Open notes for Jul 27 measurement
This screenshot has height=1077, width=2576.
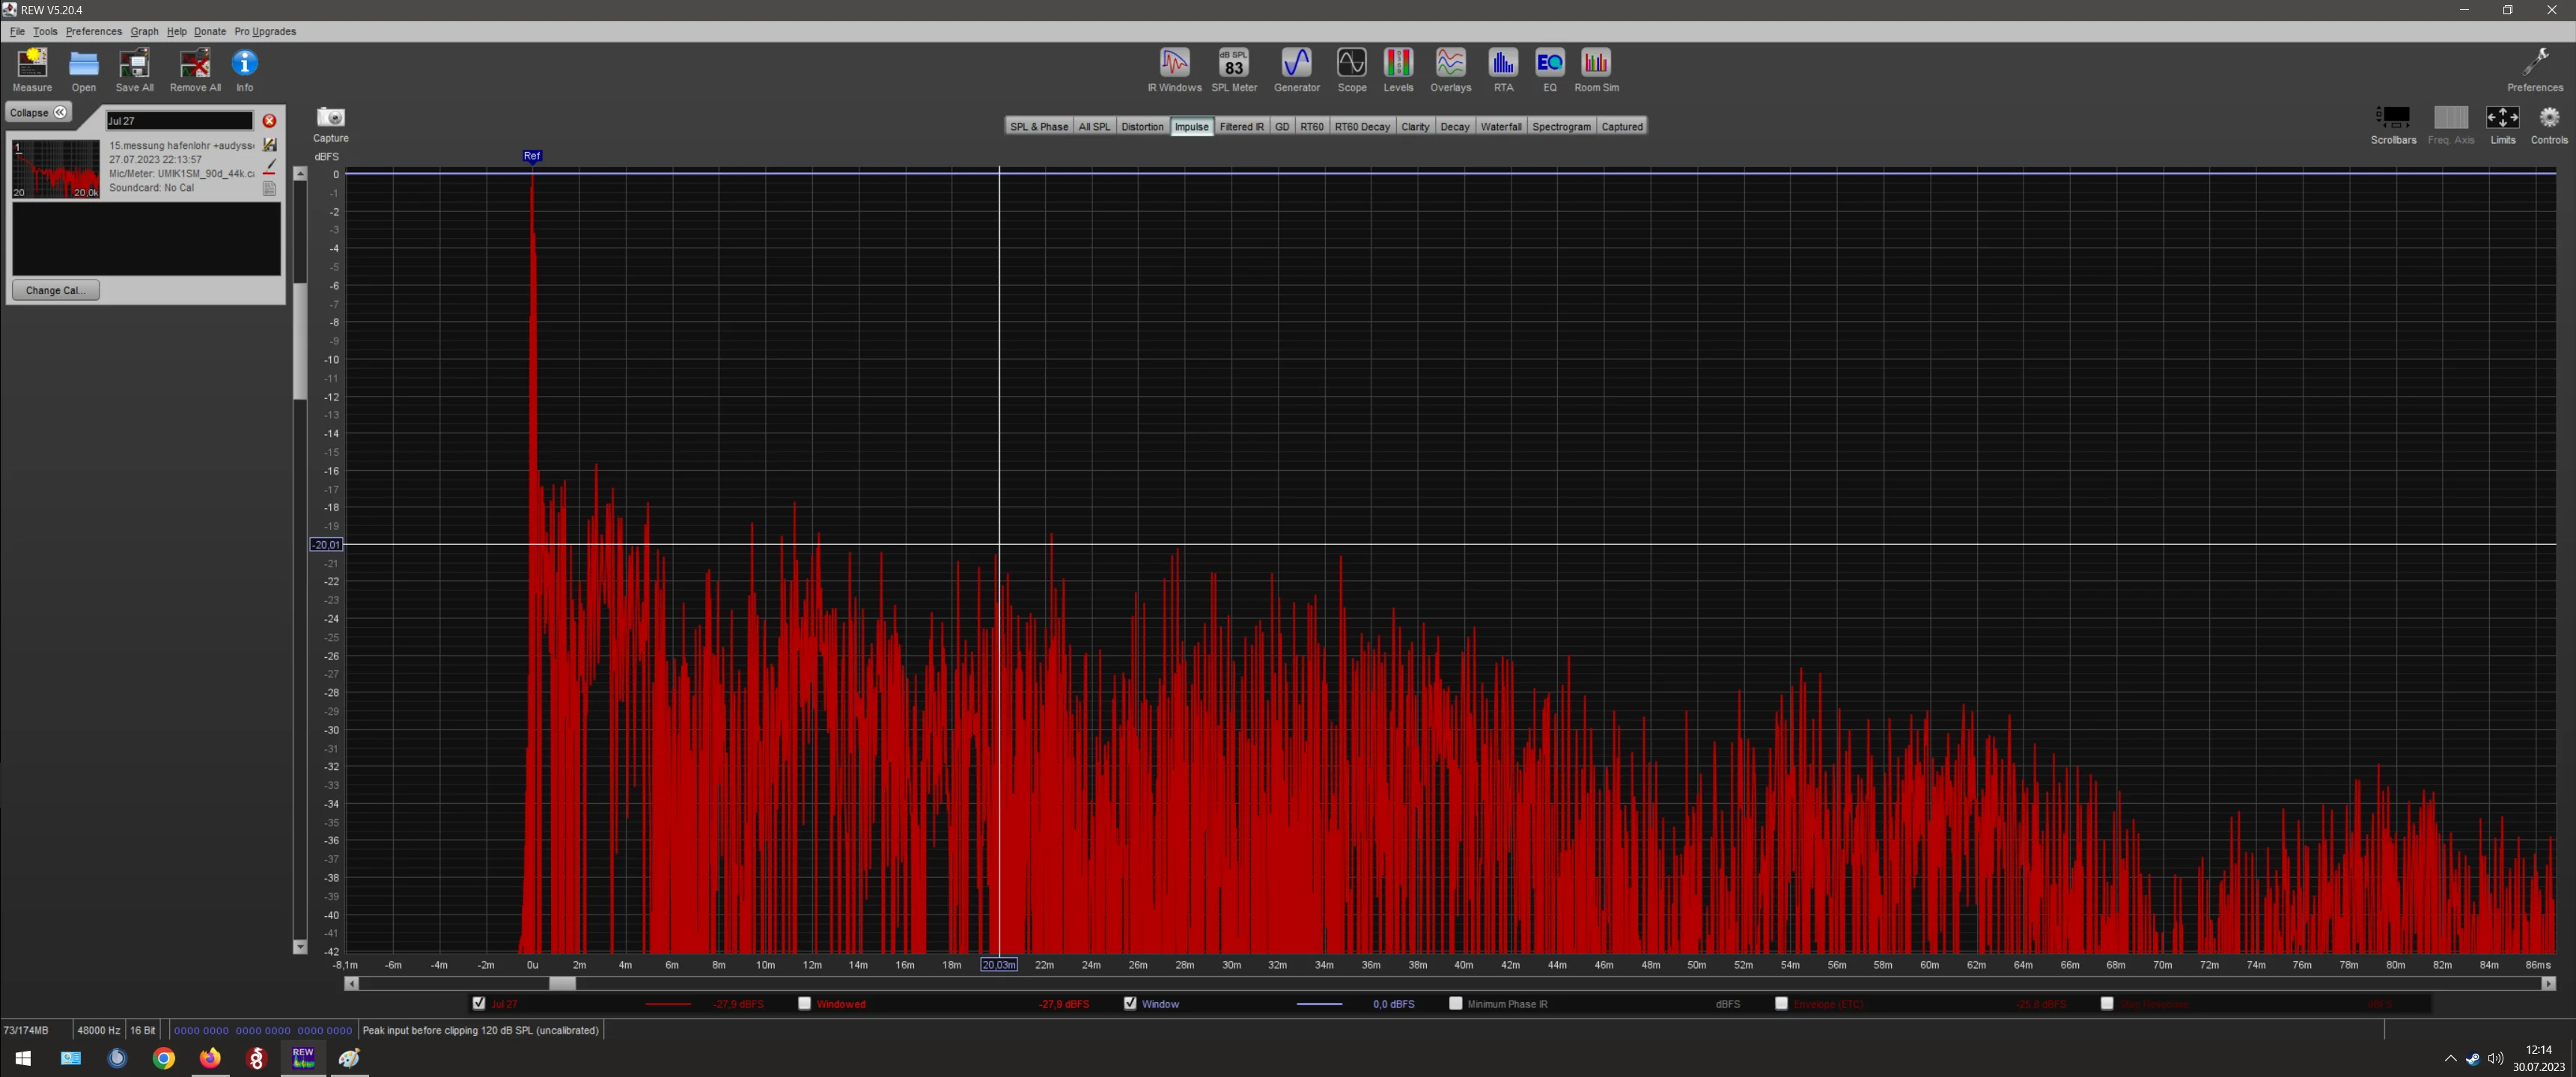(x=269, y=188)
